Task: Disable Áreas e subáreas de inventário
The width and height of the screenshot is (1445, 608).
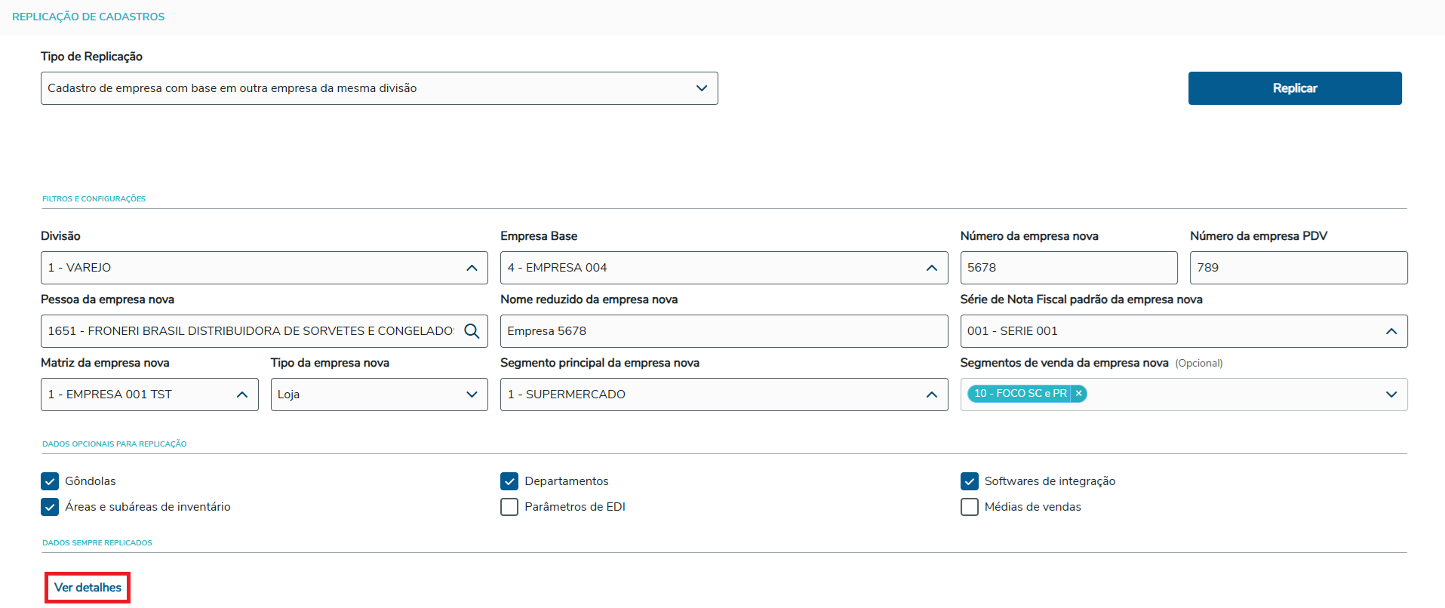Action: coord(50,507)
